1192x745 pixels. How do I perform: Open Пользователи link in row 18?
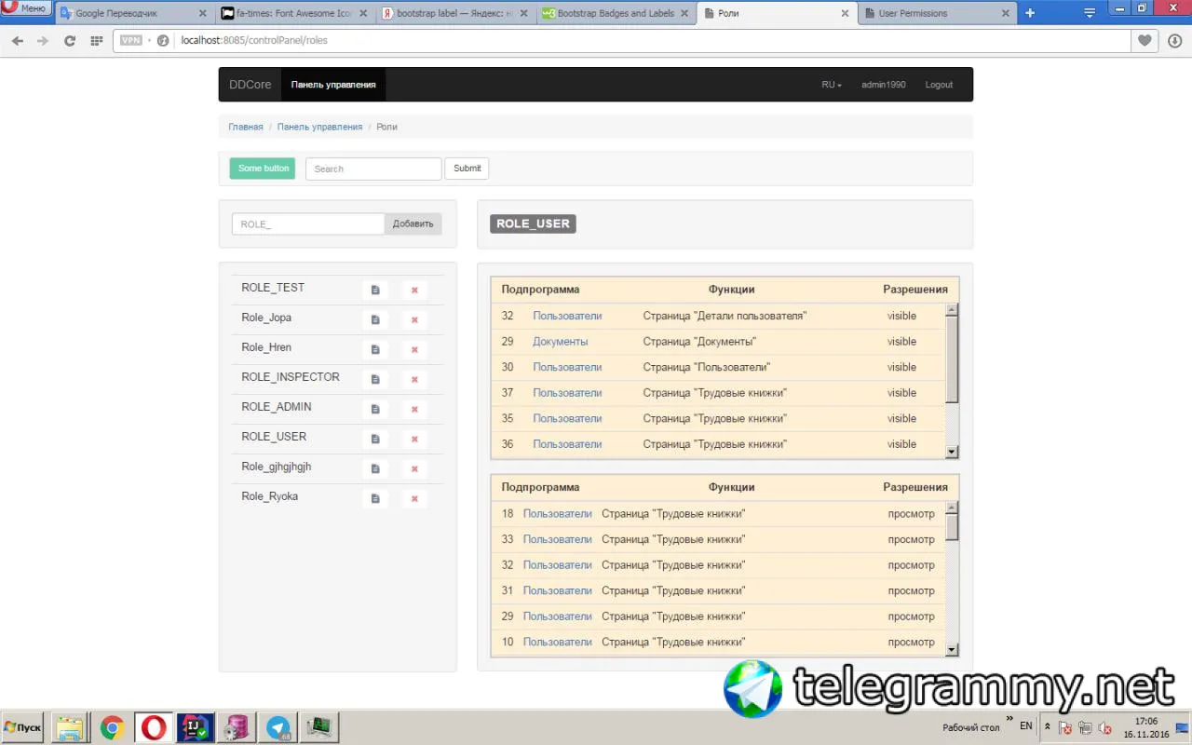[x=557, y=514]
